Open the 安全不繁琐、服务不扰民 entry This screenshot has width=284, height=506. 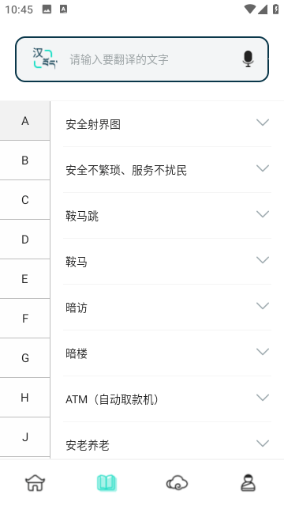[167, 170]
